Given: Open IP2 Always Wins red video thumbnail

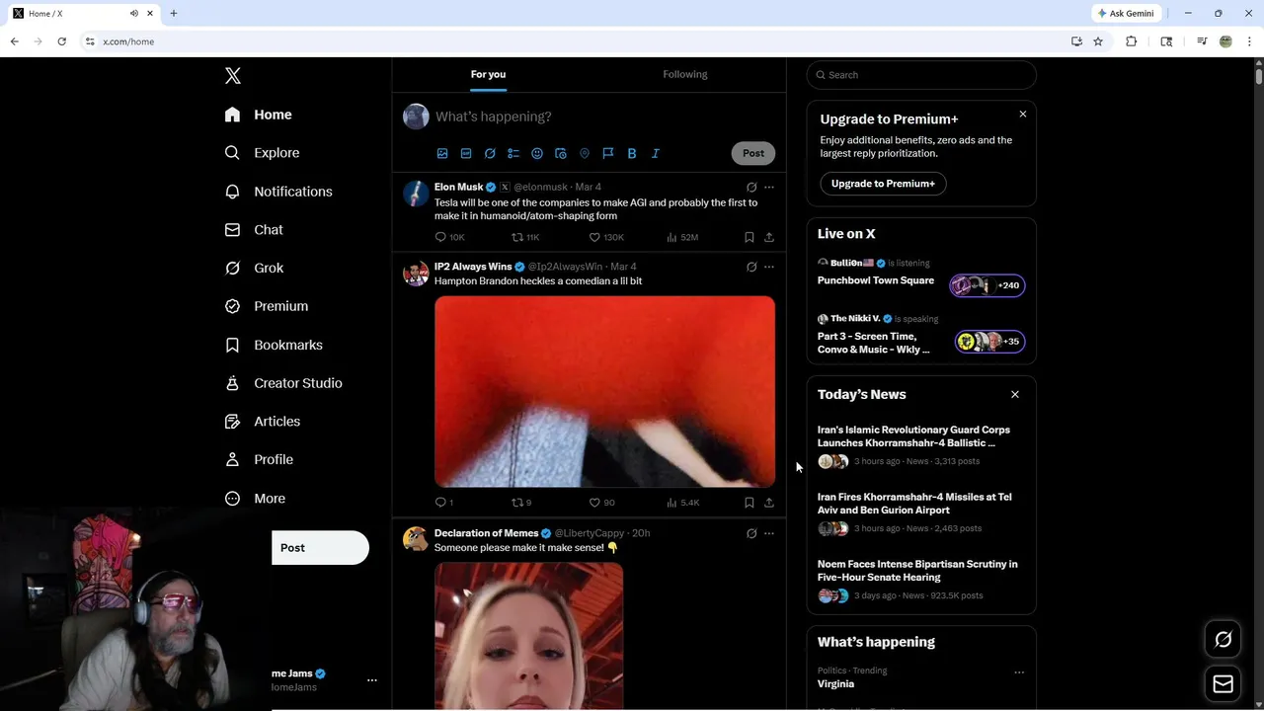Looking at the screenshot, I should point(604,391).
